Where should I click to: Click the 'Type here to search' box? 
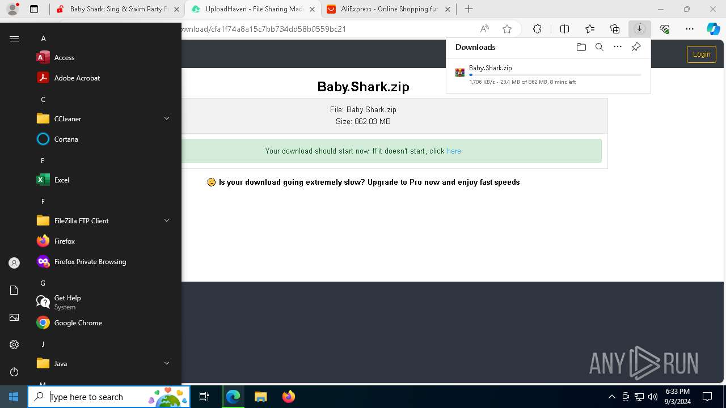coord(109,397)
